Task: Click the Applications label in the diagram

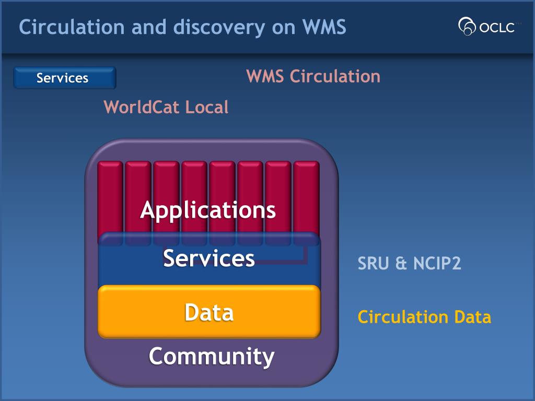Action: point(208,210)
